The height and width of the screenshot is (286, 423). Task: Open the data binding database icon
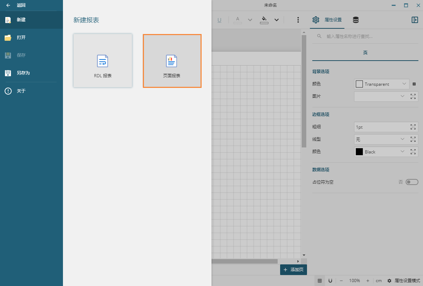click(356, 20)
